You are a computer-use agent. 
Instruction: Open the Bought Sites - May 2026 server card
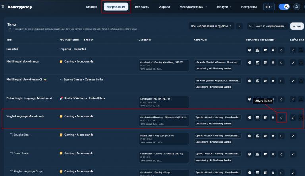(x=164, y=139)
